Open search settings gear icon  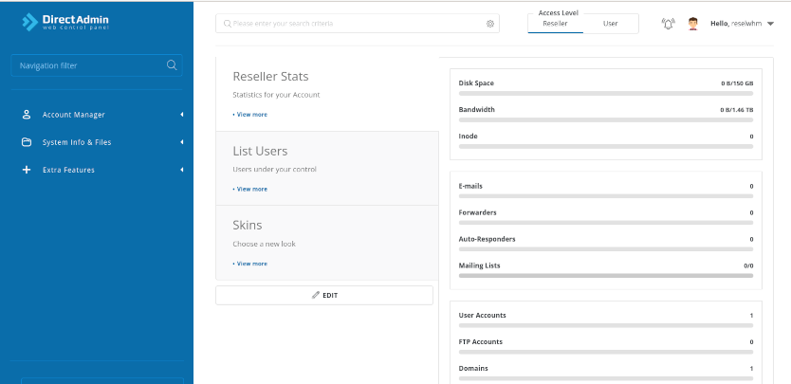(490, 24)
